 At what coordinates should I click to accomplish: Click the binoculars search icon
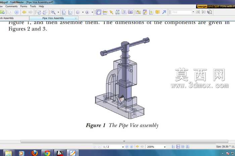(117, 12)
